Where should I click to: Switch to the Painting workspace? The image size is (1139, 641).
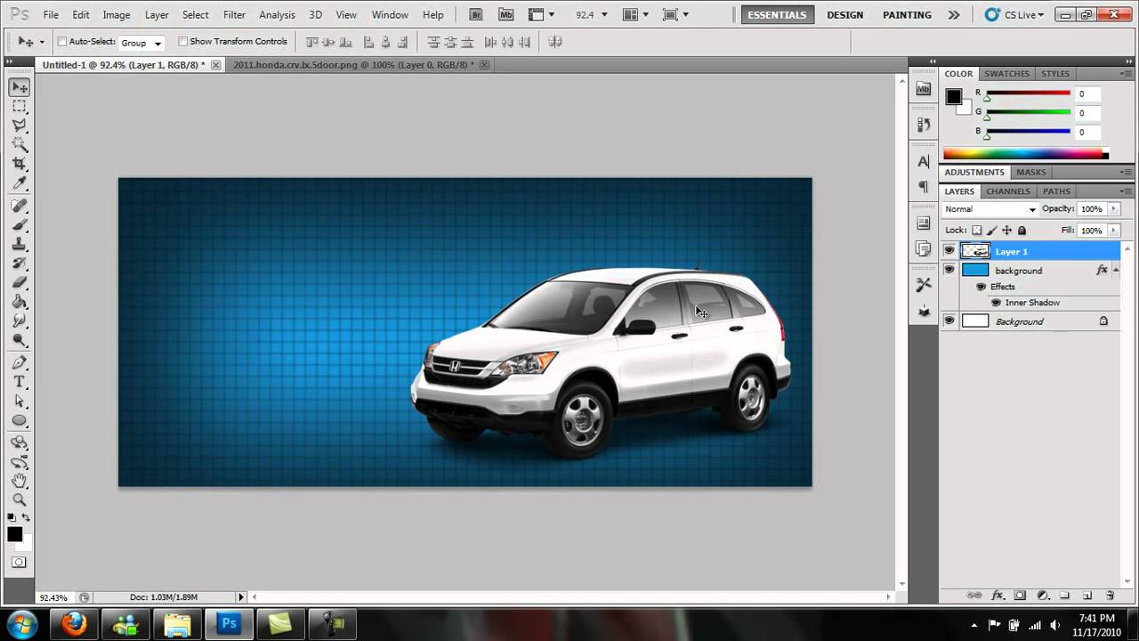[907, 15]
